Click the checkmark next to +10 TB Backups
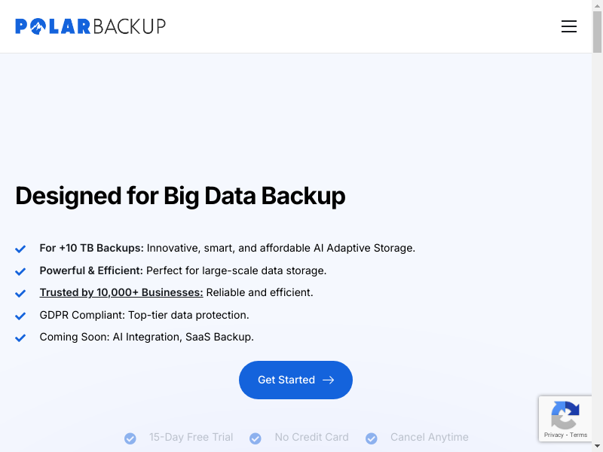603x452 pixels. coord(21,249)
